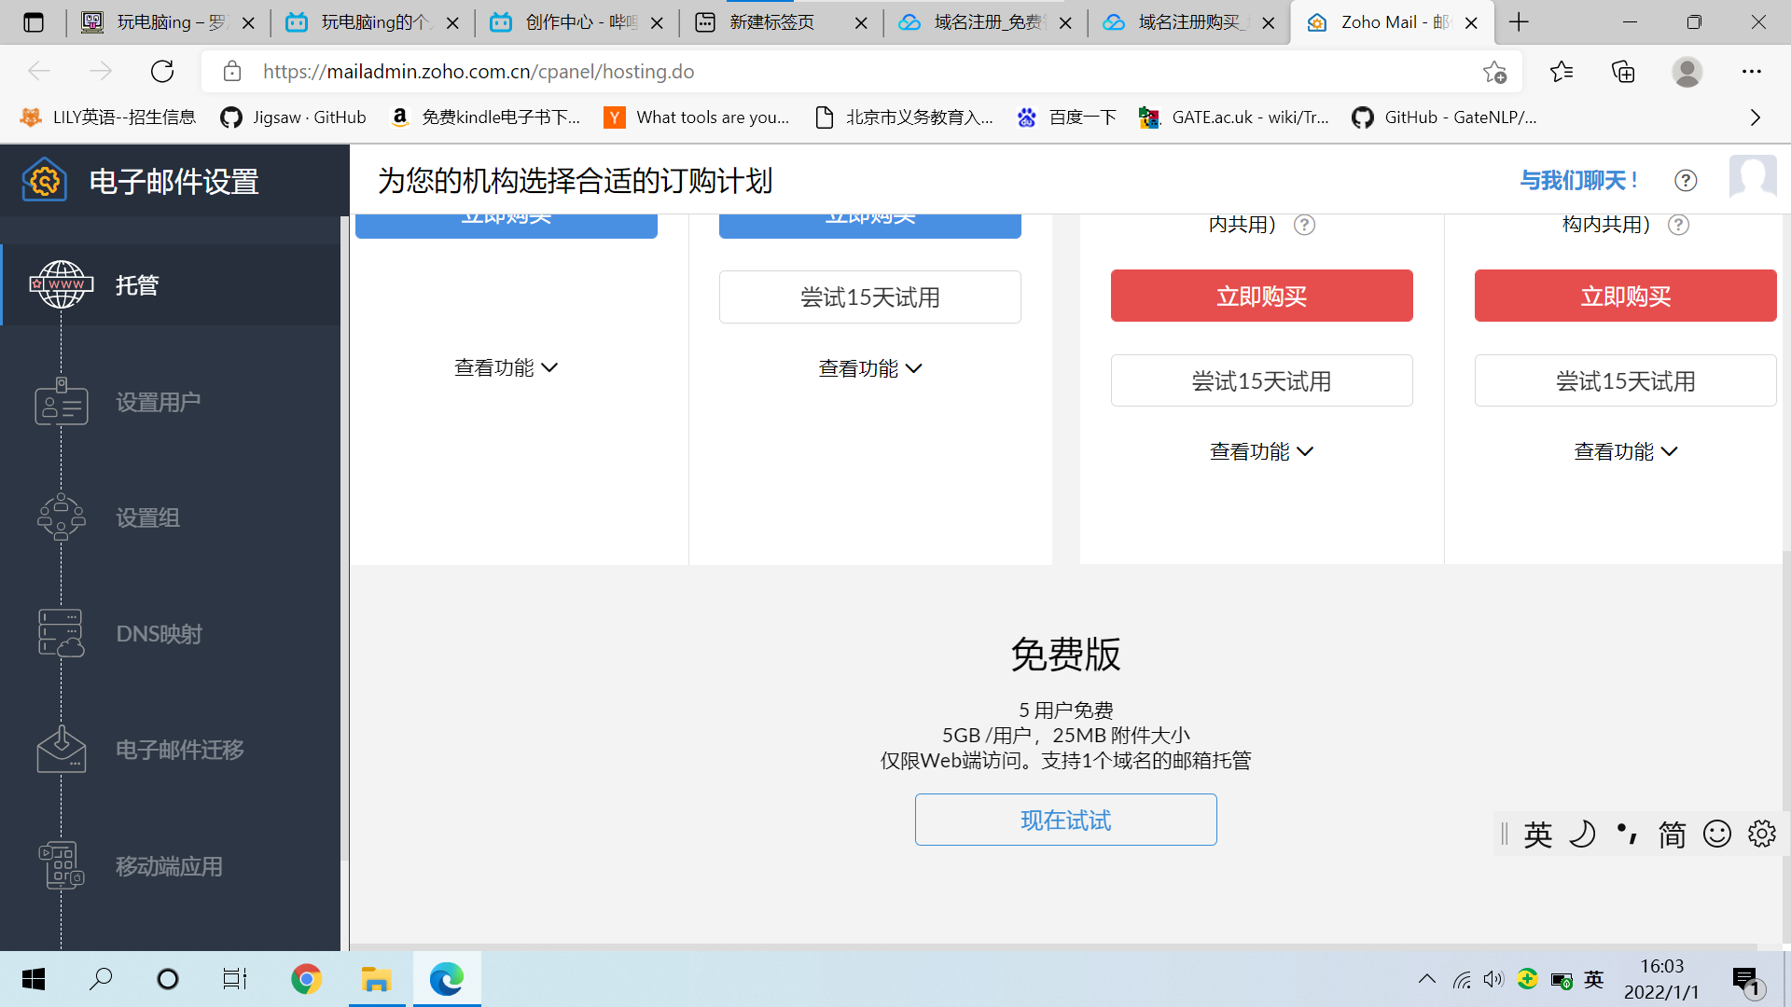1791x1007 pixels.
Task: Open the help question-mark icon
Action: [x=1685, y=180]
